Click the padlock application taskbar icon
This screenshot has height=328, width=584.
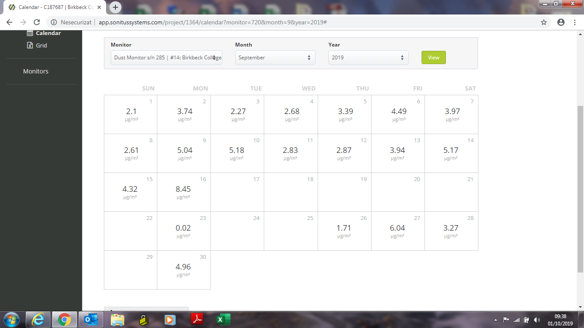[x=144, y=319]
